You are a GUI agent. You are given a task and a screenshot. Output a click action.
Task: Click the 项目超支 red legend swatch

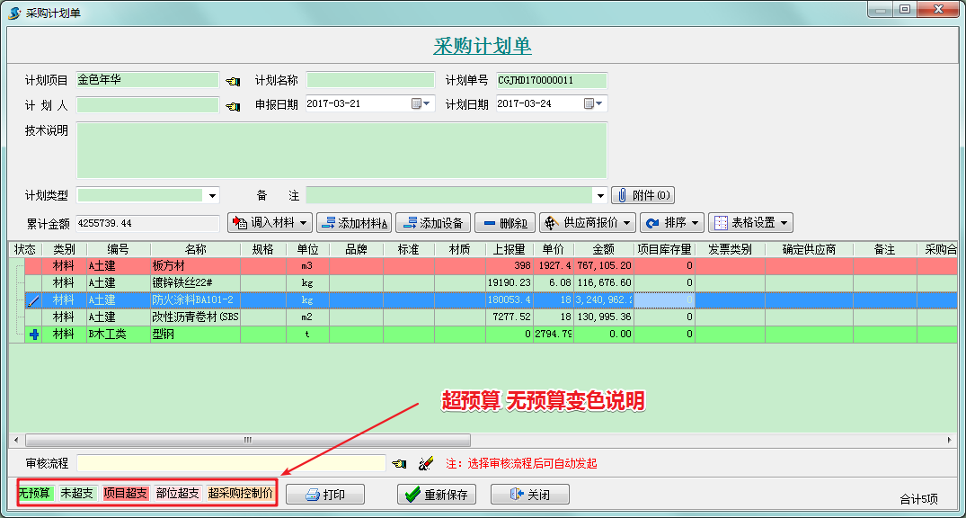pyautogui.click(x=126, y=494)
